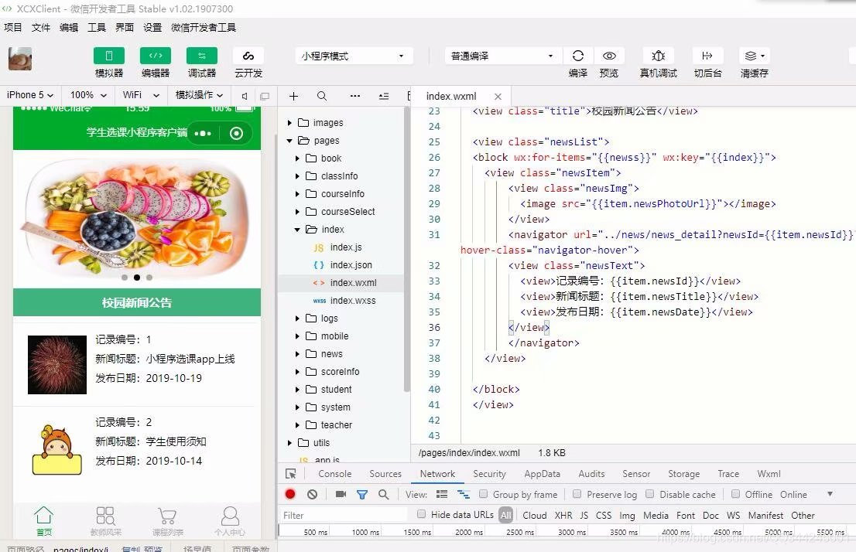Click the 预览 preview eye icon

pyautogui.click(x=609, y=56)
